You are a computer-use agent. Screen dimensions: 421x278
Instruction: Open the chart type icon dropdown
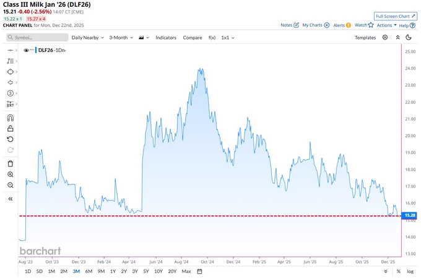[x=144, y=38]
